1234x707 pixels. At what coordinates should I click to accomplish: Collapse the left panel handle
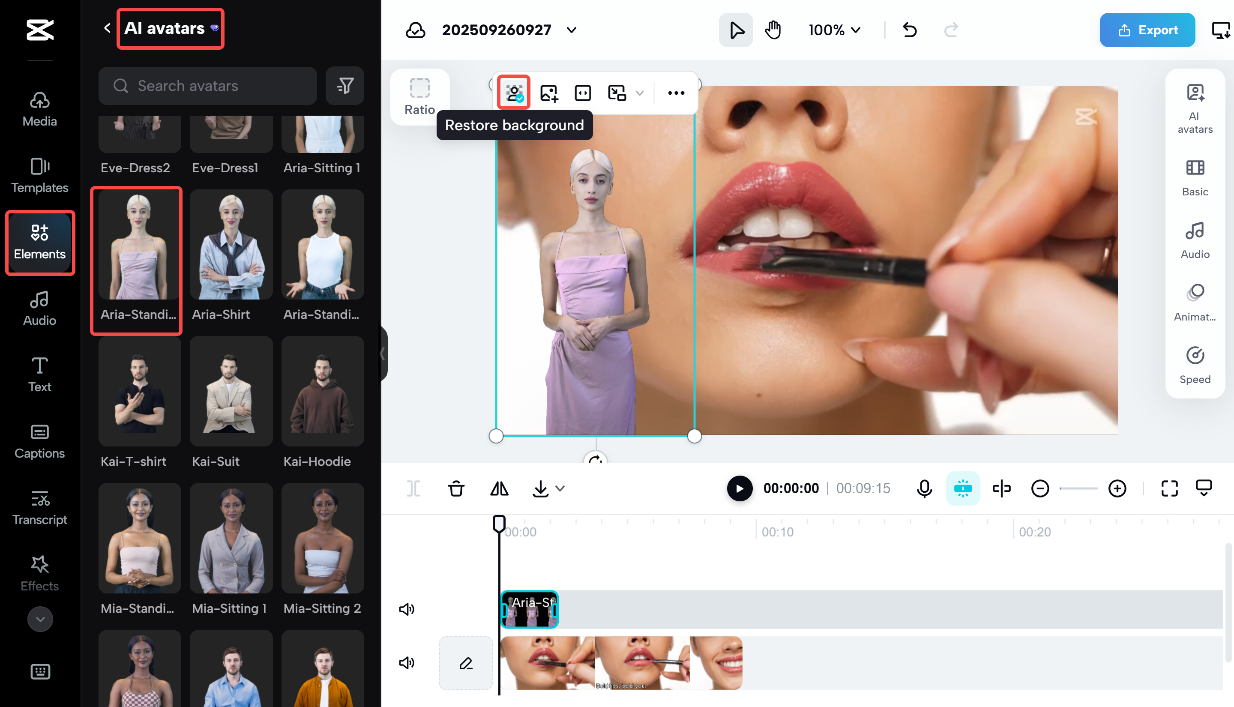click(x=383, y=353)
